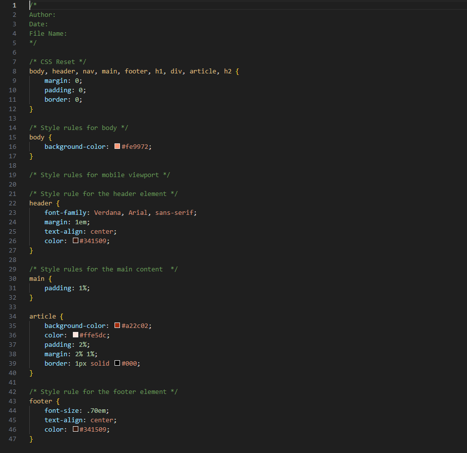Click the font-size .70em value
The image size is (467, 453).
98,410
